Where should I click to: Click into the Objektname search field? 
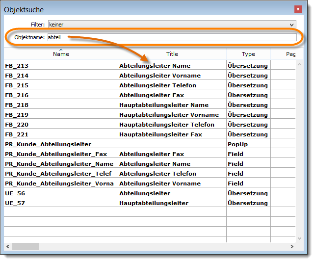pyautogui.click(x=172, y=37)
